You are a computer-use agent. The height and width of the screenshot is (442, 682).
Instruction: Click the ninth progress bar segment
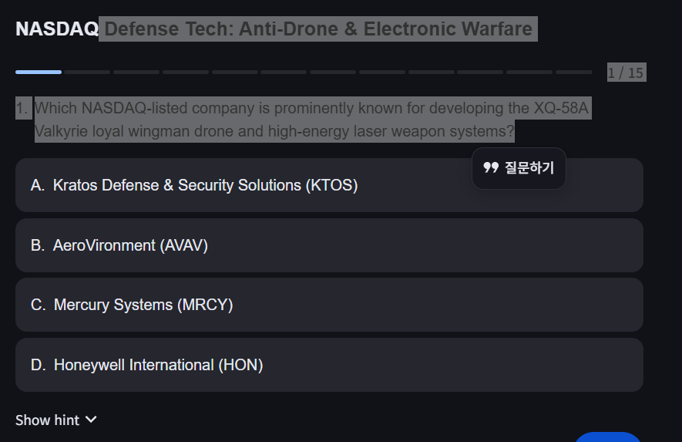(x=432, y=72)
